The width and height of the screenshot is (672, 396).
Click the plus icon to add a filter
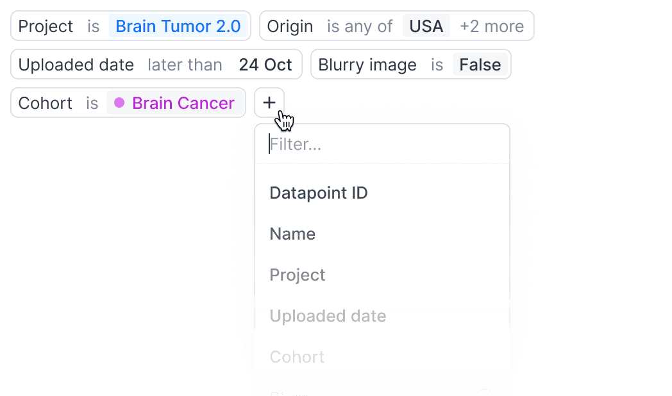click(x=269, y=103)
